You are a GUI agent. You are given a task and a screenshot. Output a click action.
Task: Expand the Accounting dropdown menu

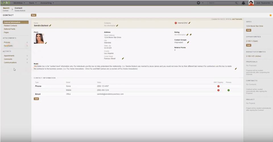47,3
